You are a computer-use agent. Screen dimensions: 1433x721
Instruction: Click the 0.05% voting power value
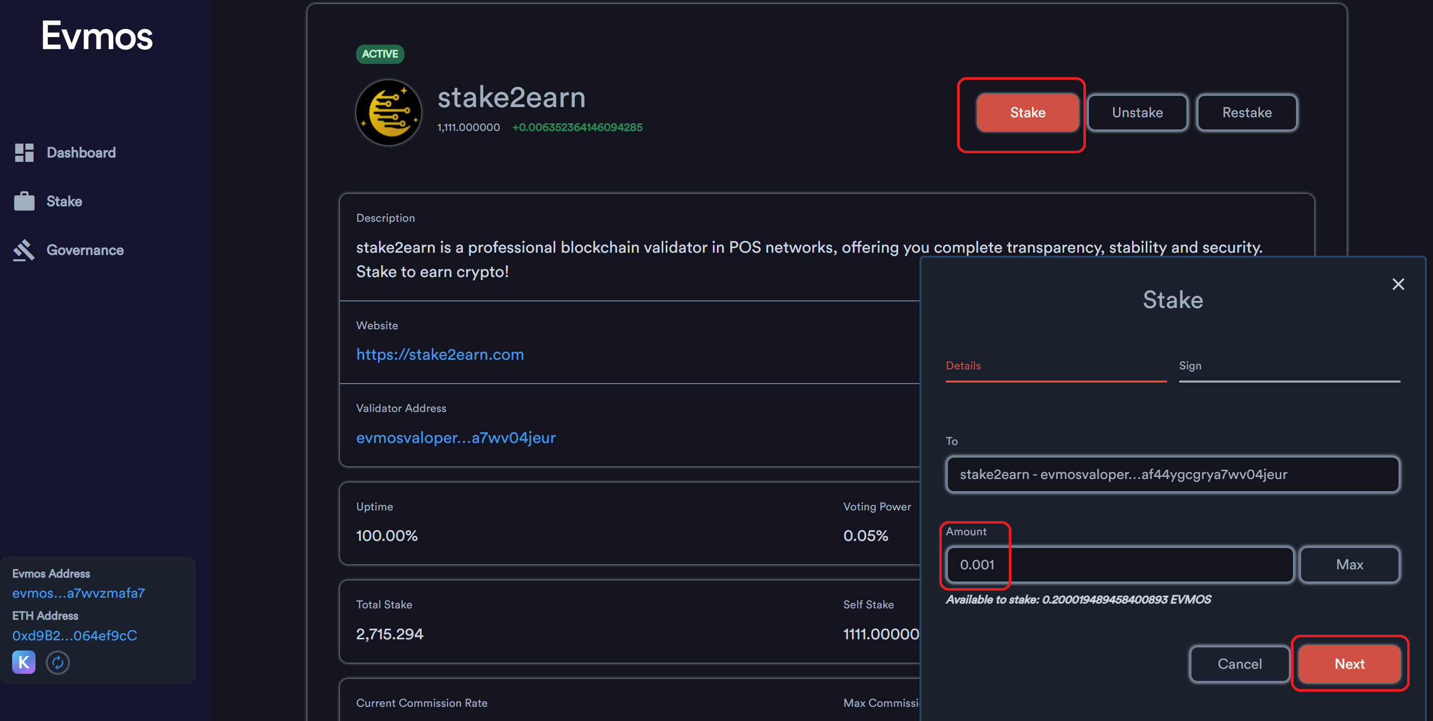point(866,536)
